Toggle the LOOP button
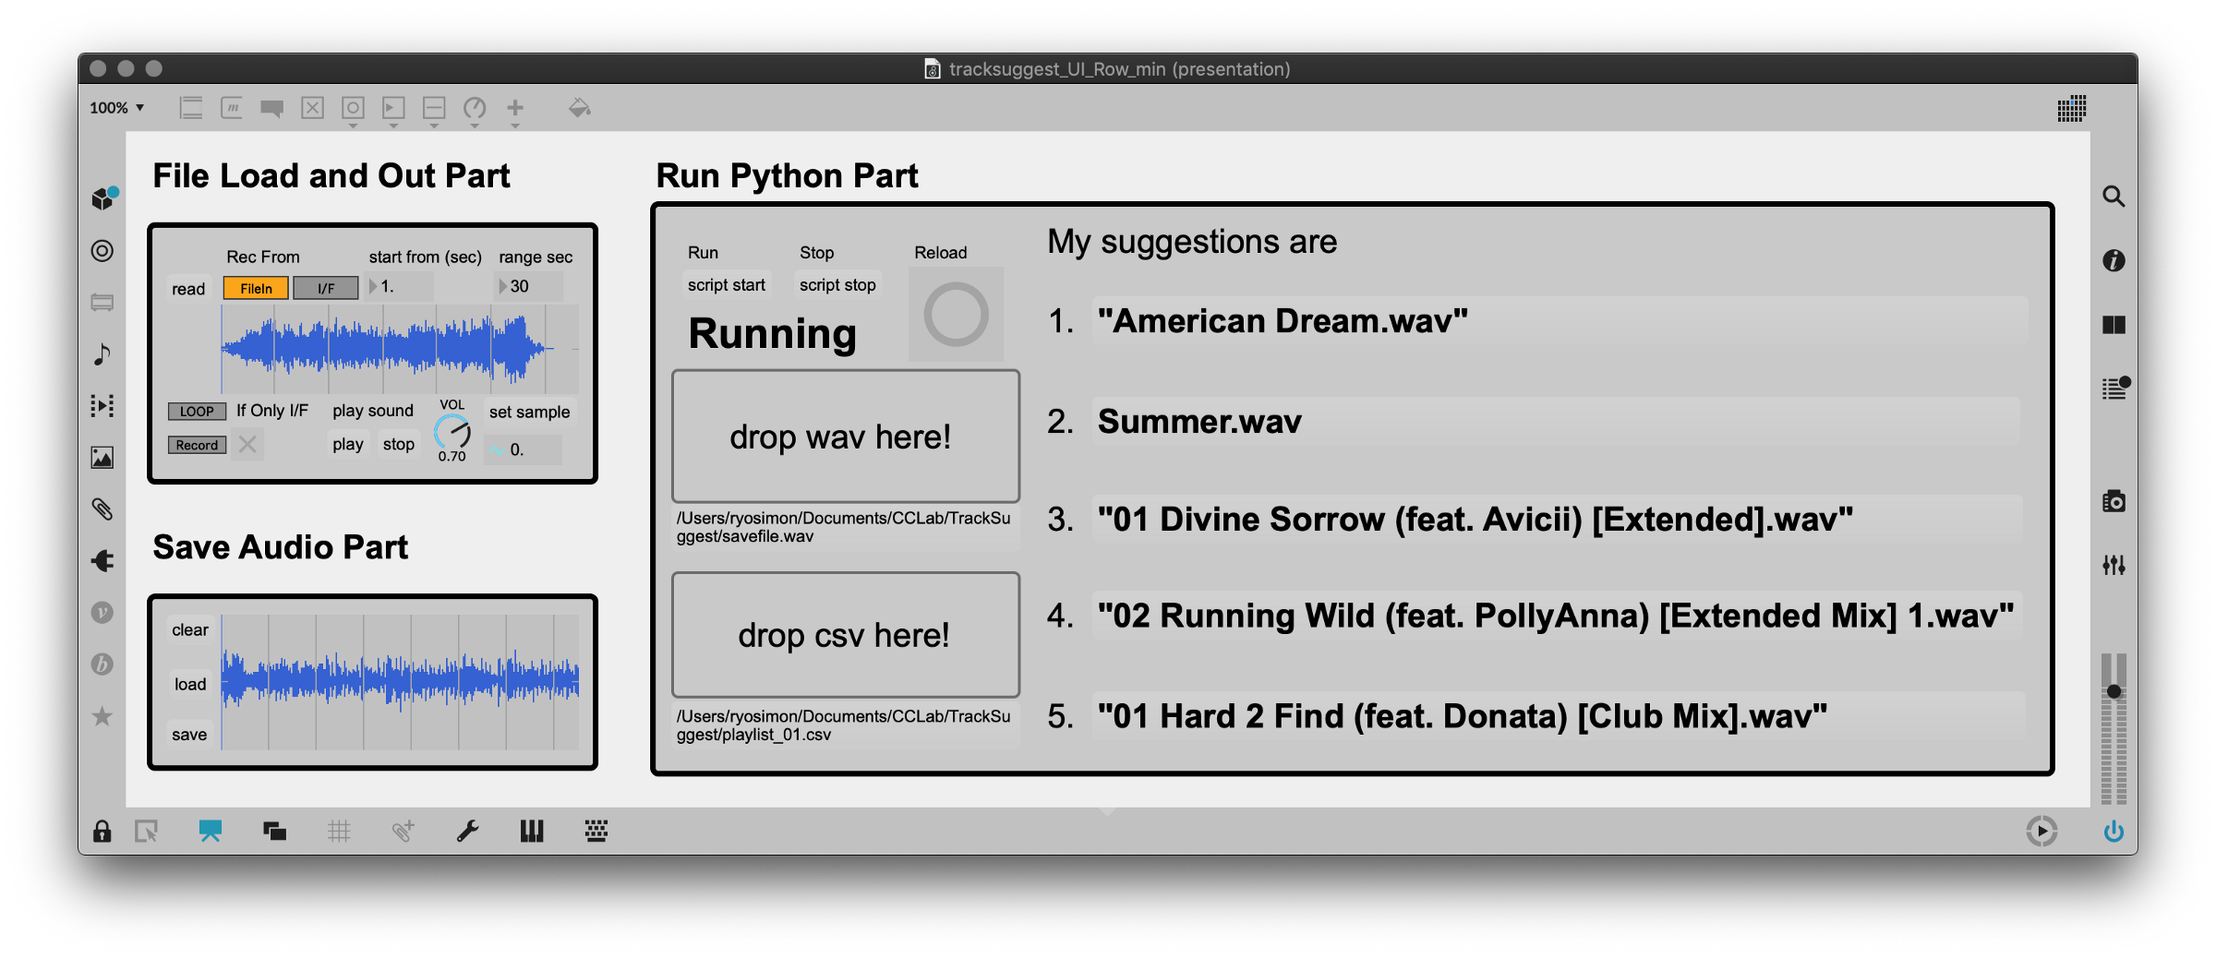Viewport: 2216px width, 958px height. [x=197, y=412]
